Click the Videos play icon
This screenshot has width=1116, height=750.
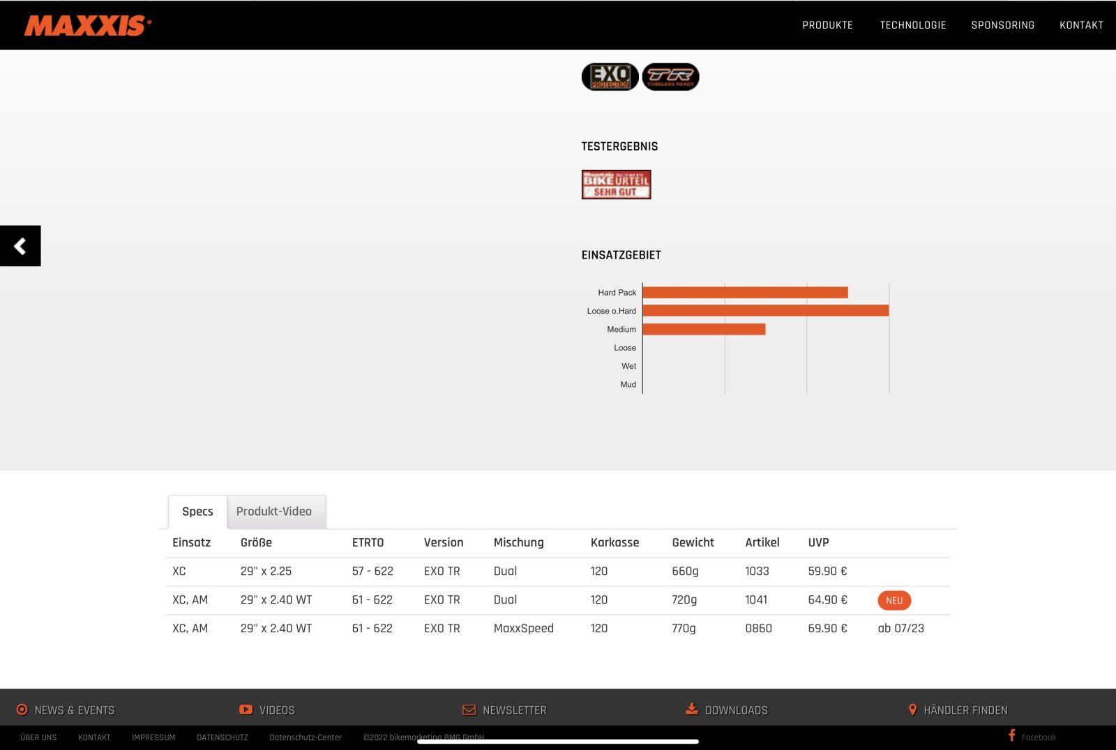[x=246, y=710]
